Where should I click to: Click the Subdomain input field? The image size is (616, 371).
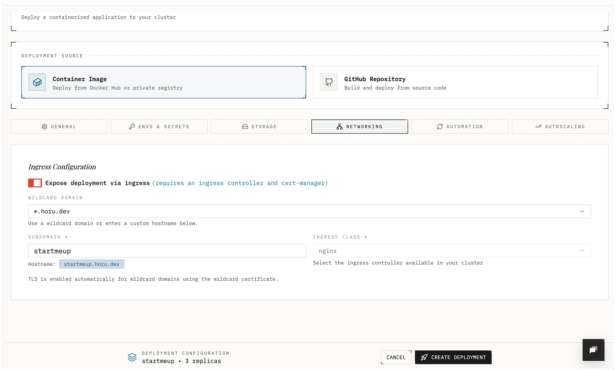(167, 251)
